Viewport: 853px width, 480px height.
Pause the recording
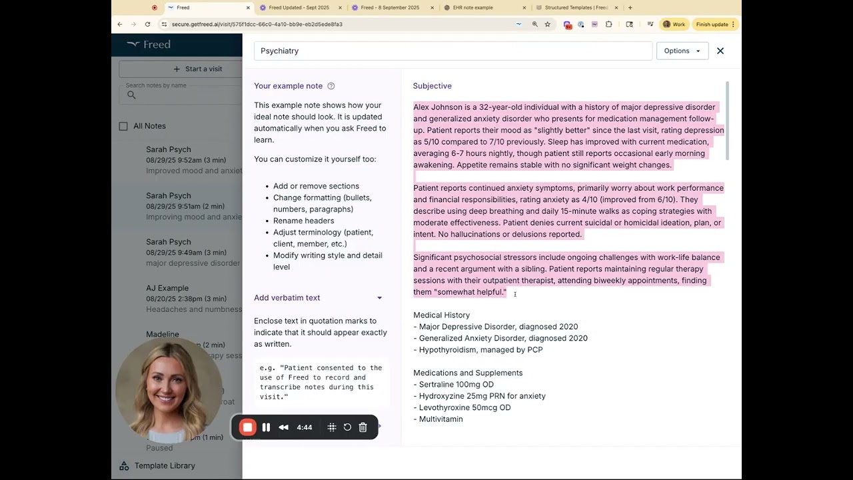(266, 427)
